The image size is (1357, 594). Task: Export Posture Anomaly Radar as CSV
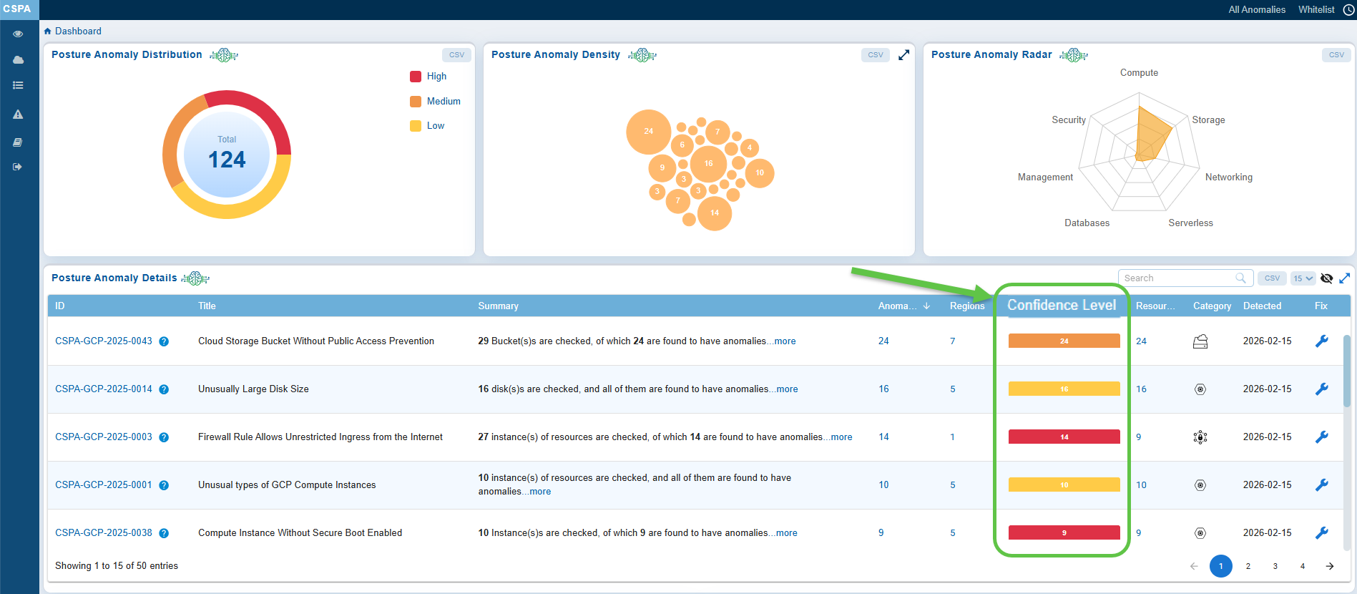click(1336, 55)
